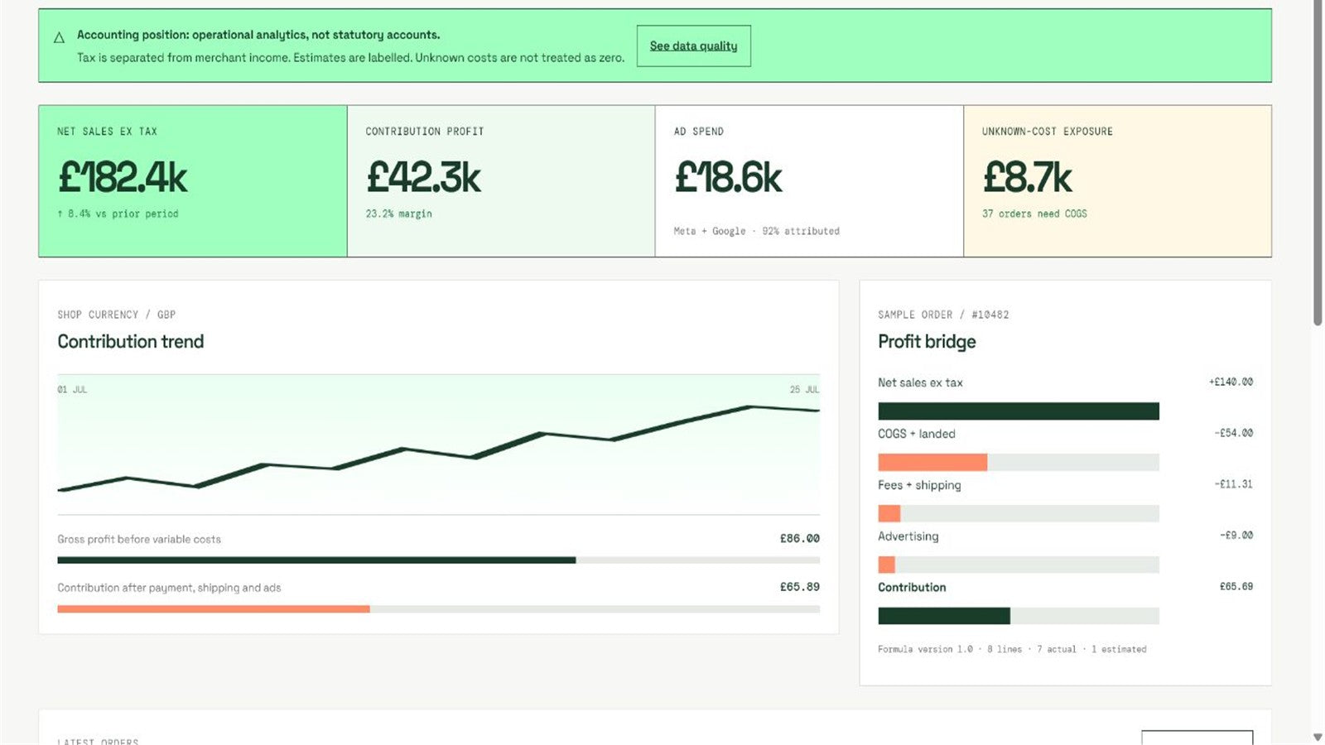Click the Gross profit dark progress bar
The image size is (1325, 745).
(x=316, y=560)
